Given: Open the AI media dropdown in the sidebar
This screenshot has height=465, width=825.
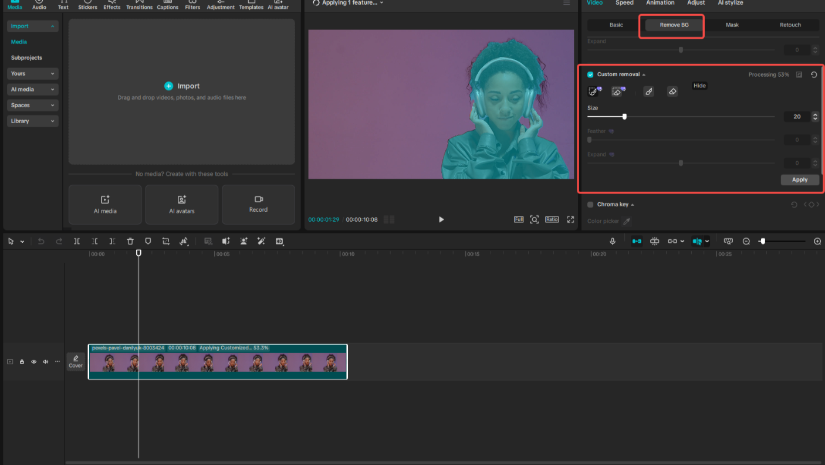Looking at the screenshot, I should [x=32, y=89].
